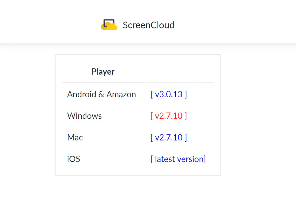The image size is (296, 205).
Task: Open the Android & Amazon v3.0.13 link
Action: pos(169,94)
